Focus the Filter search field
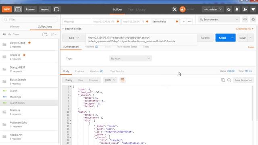The image size is (258, 145). (x=30, y=19)
